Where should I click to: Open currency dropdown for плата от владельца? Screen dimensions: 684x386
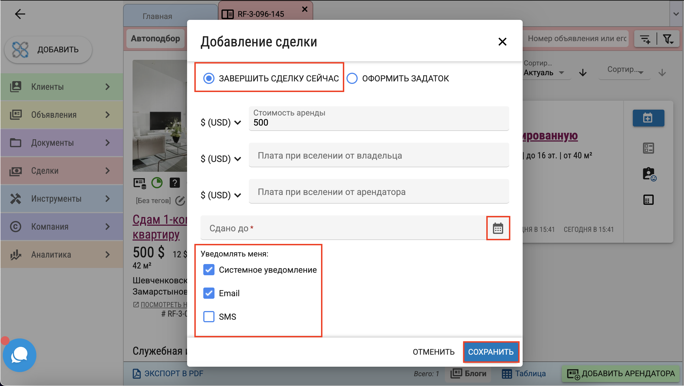221,159
